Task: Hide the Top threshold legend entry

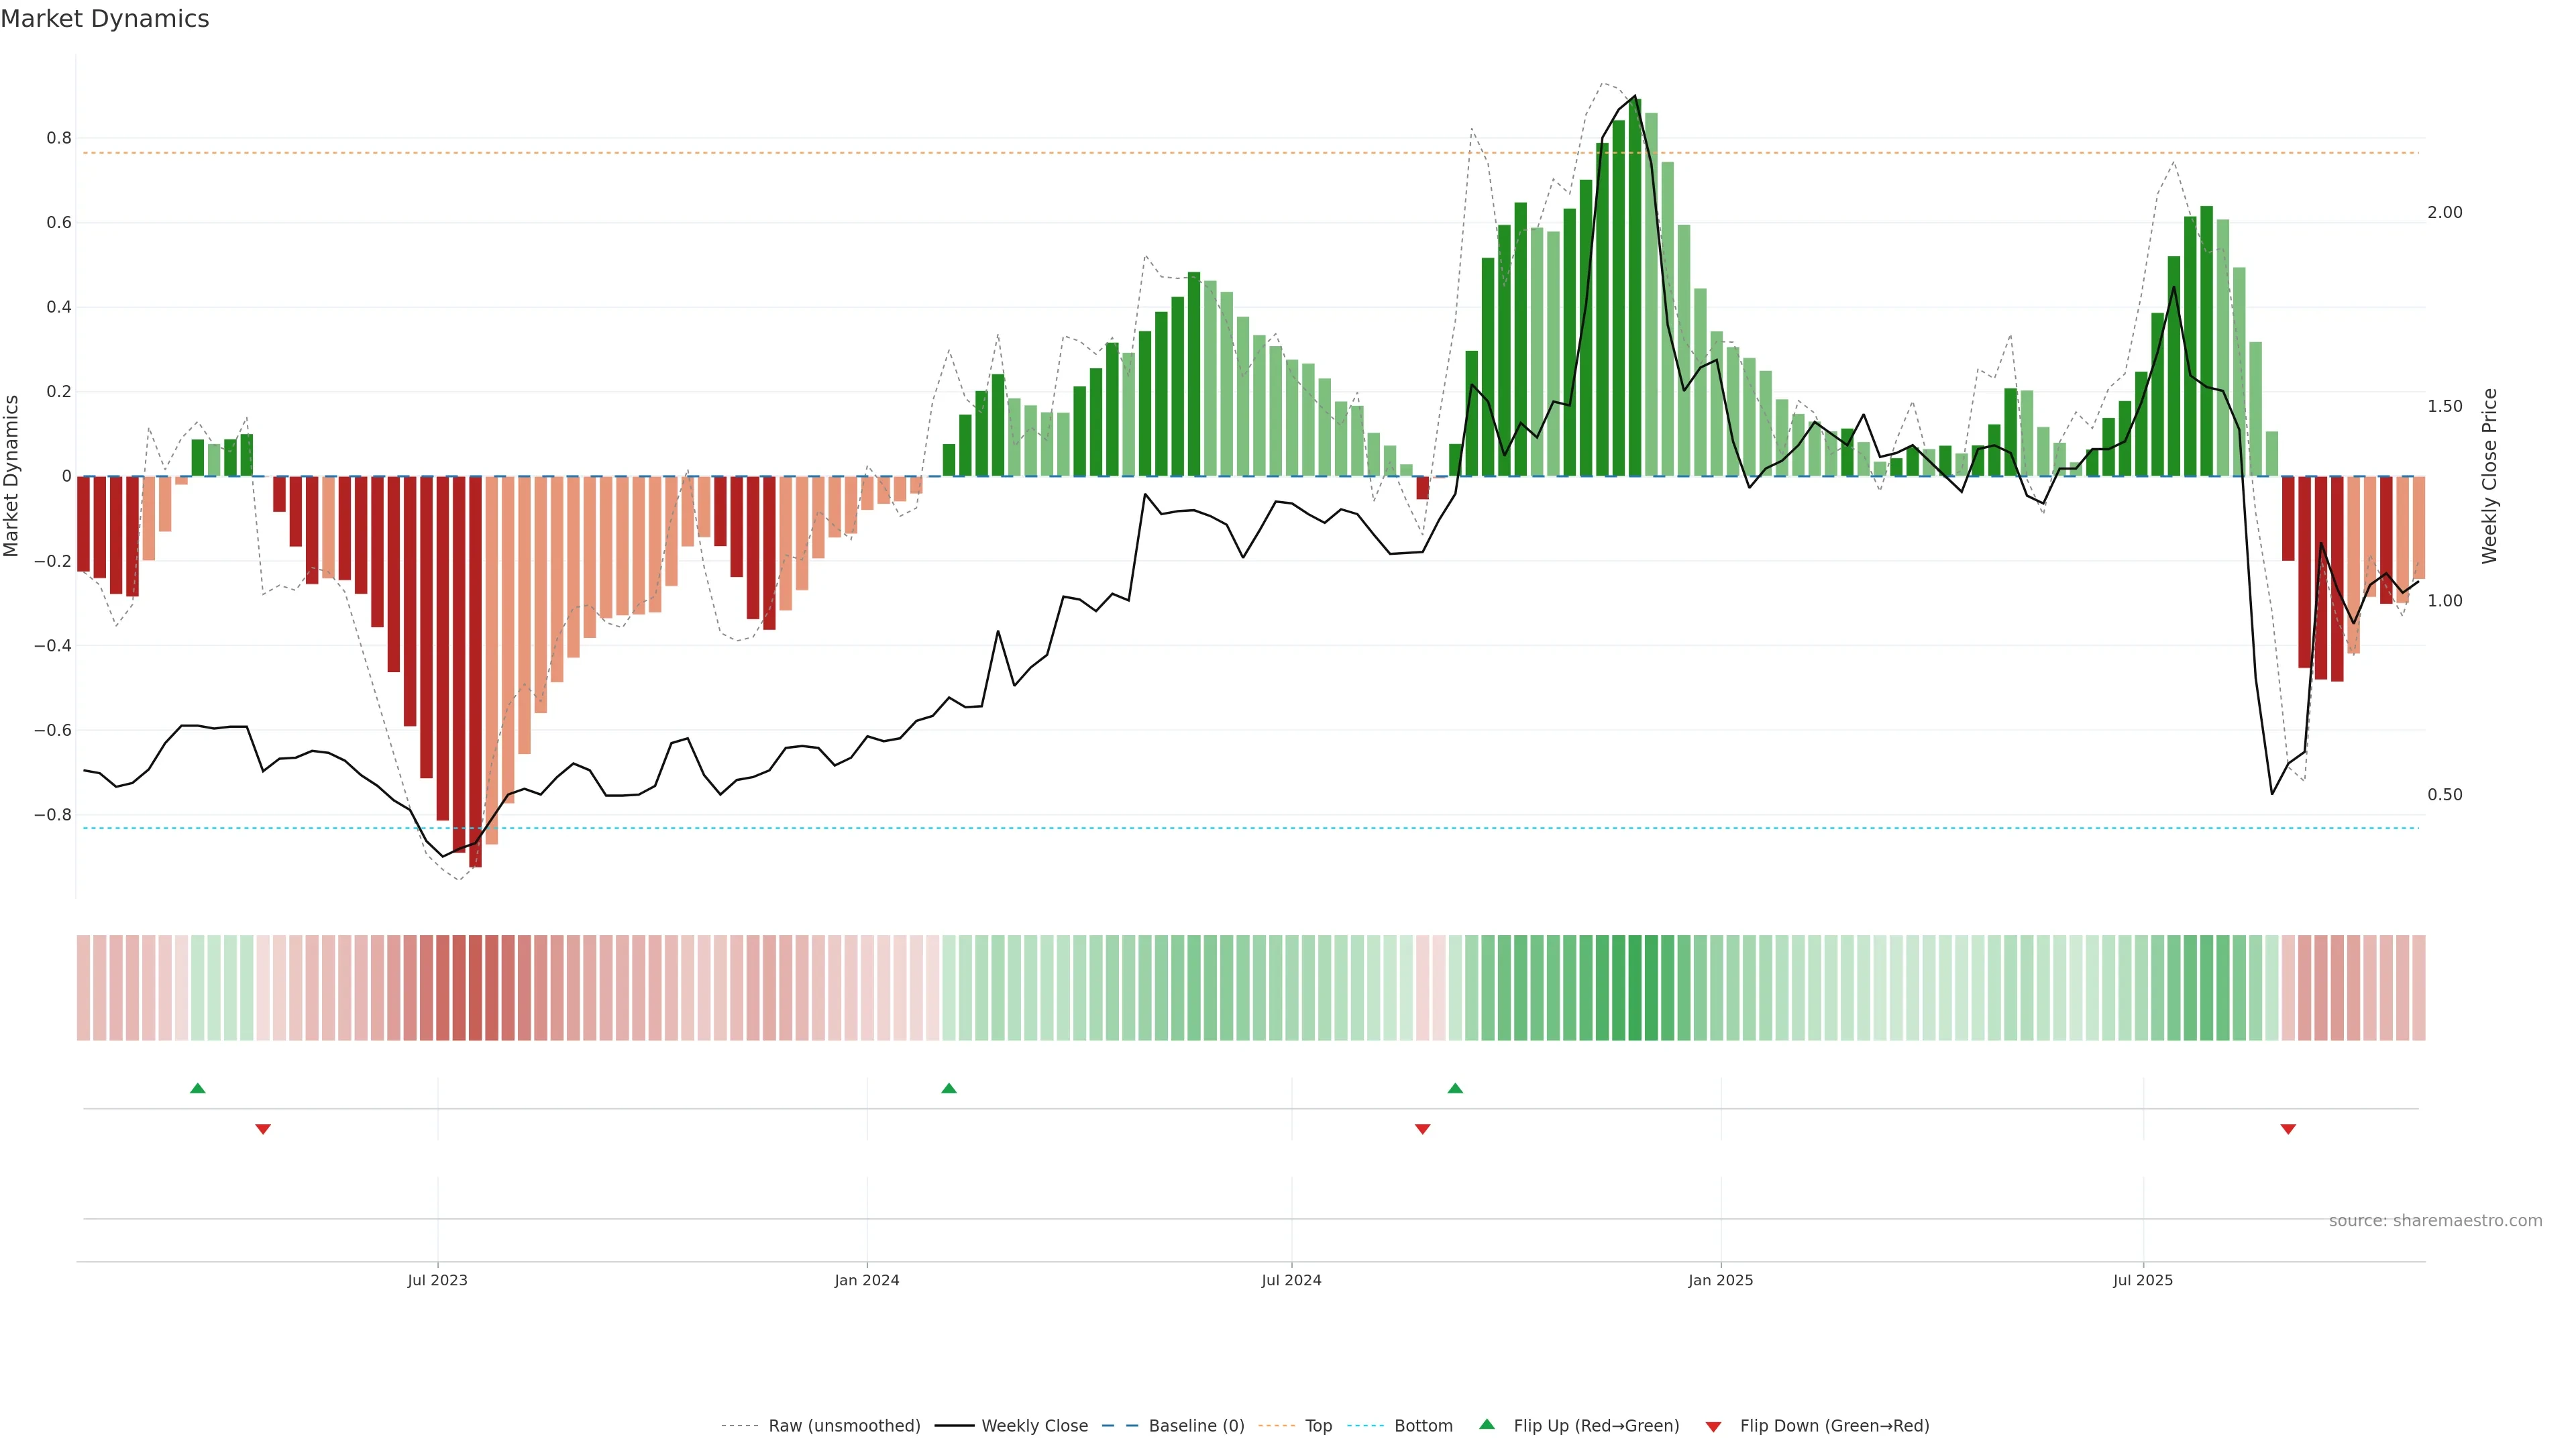Action: tap(1318, 1426)
